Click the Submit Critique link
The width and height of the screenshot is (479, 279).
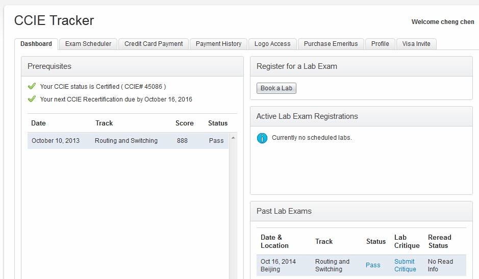coord(405,265)
